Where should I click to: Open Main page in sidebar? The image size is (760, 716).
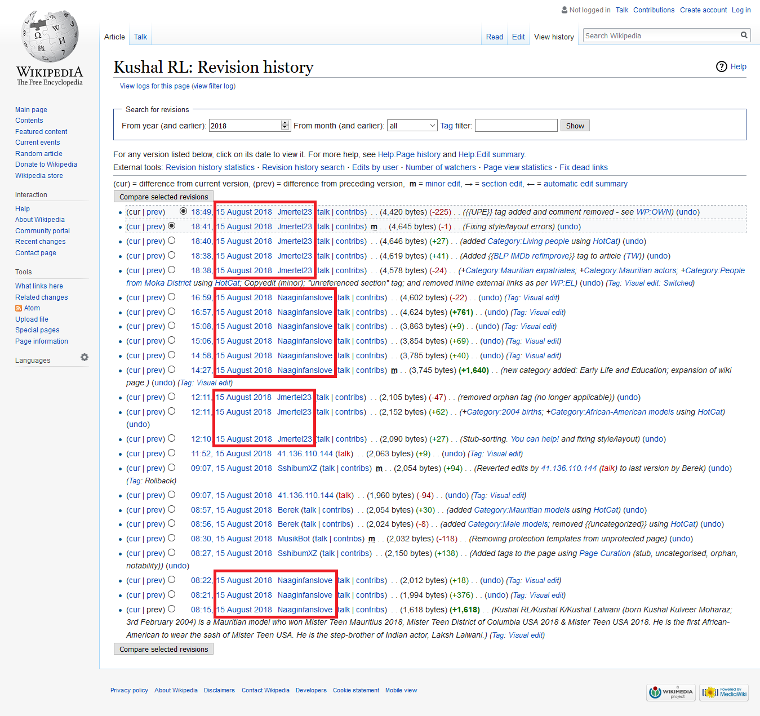[x=31, y=110]
